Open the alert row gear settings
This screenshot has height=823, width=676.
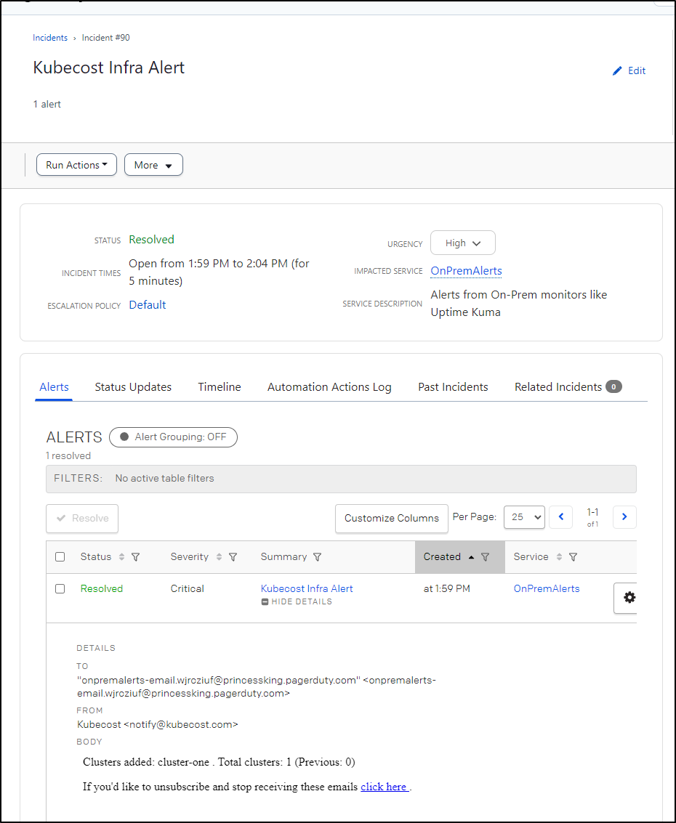pos(629,597)
